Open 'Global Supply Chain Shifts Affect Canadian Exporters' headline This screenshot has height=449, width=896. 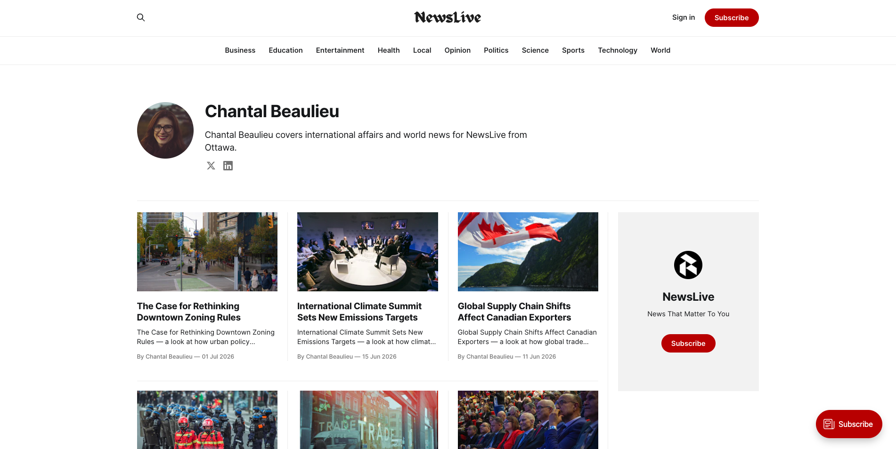point(514,312)
